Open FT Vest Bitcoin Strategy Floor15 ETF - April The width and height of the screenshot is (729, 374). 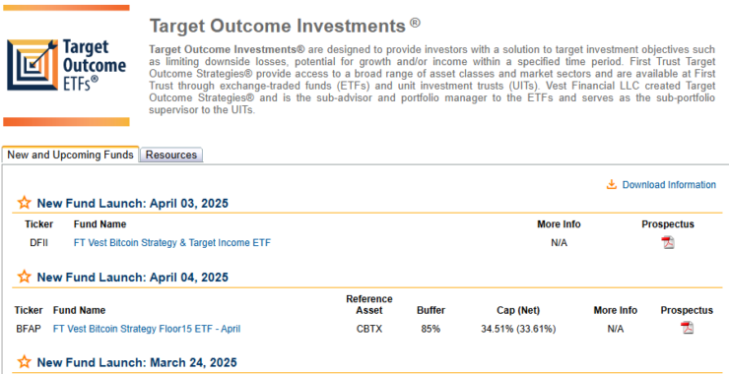147,329
